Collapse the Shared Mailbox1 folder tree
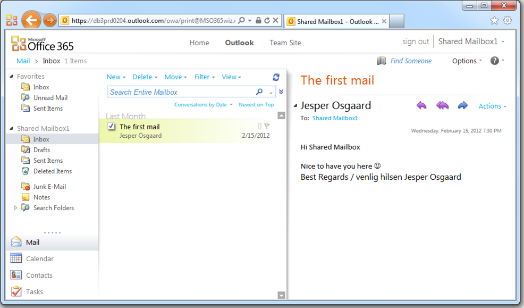 click(x=12, y=128)
